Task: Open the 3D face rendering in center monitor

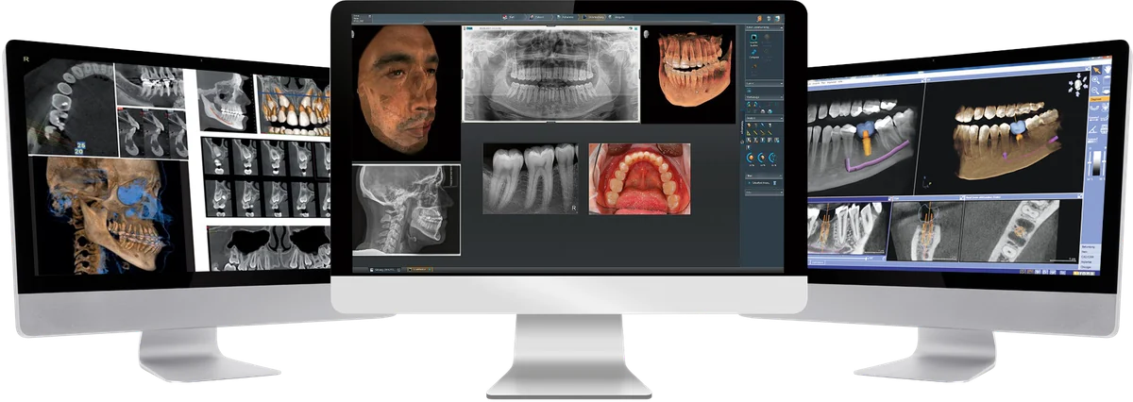Action: pyautogui.click(x=406, y=92)
